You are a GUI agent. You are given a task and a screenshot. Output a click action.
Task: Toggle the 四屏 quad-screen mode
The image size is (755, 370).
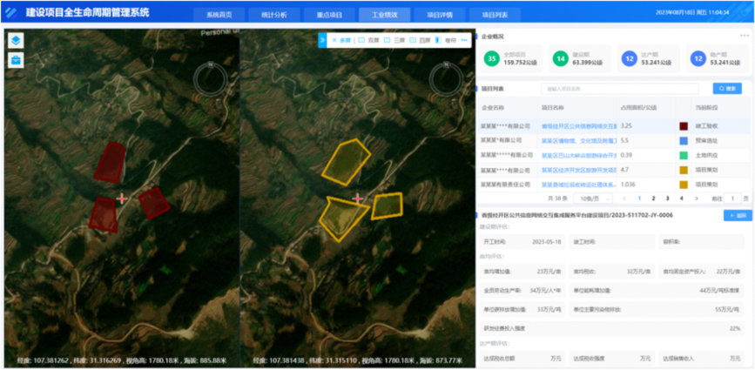421,40
